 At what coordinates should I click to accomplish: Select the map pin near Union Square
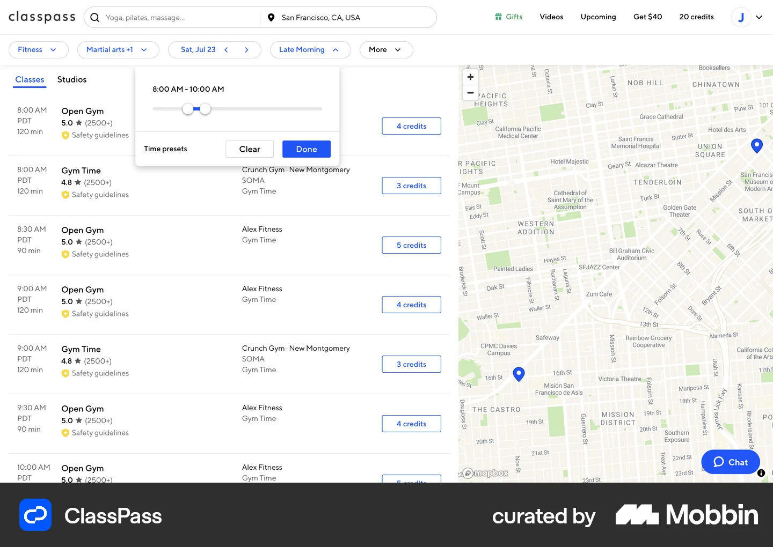pos(757,145)
